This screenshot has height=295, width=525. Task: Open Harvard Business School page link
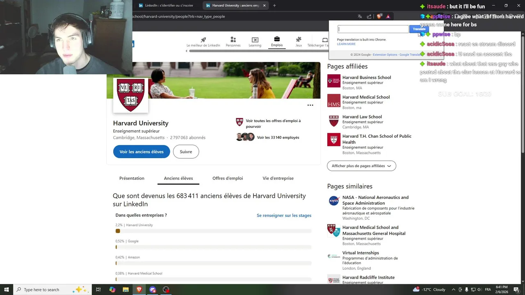tap(367, 77)
